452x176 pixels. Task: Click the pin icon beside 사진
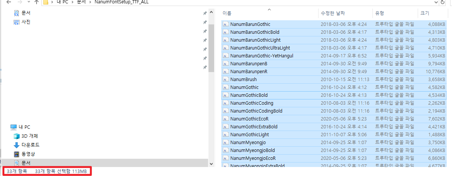coord(205,22)
